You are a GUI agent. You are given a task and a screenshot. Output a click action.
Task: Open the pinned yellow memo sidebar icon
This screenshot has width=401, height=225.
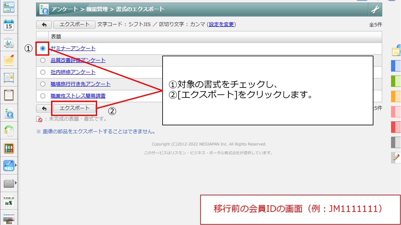(9, 60)
